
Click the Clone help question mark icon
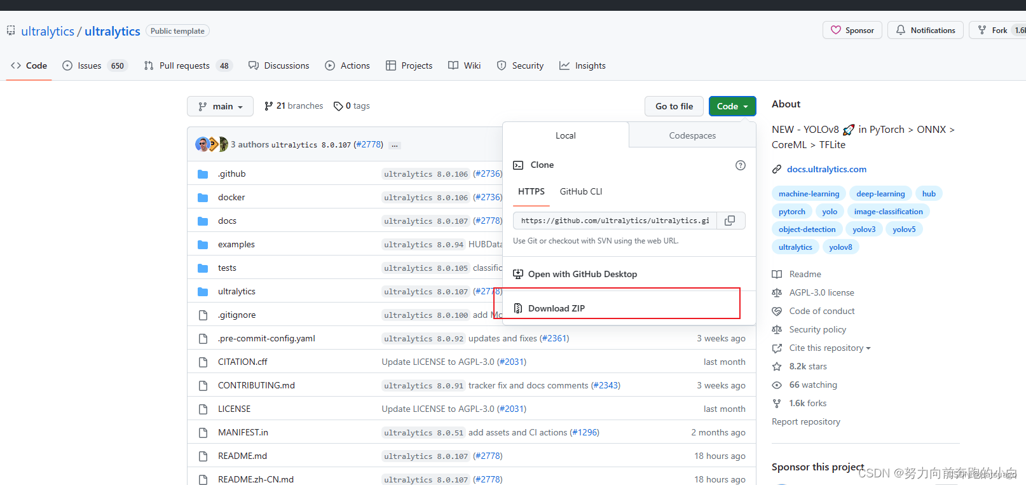pos(741,165)
